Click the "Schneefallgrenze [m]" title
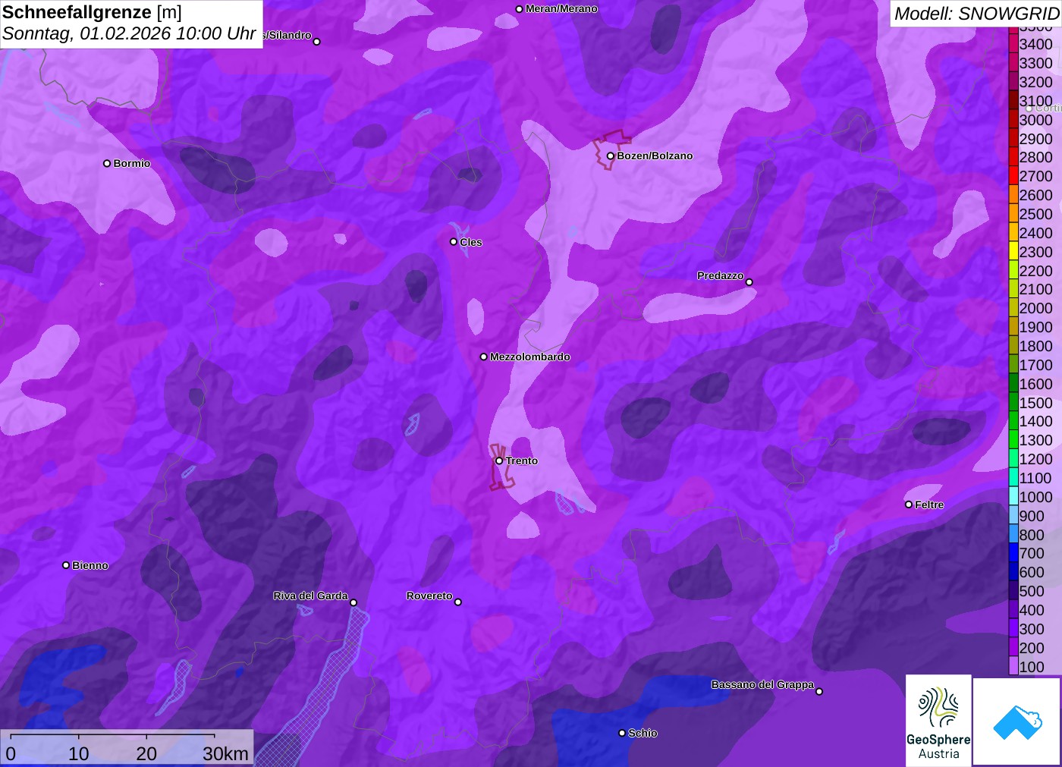1062x767 pixels. (92, 12)
